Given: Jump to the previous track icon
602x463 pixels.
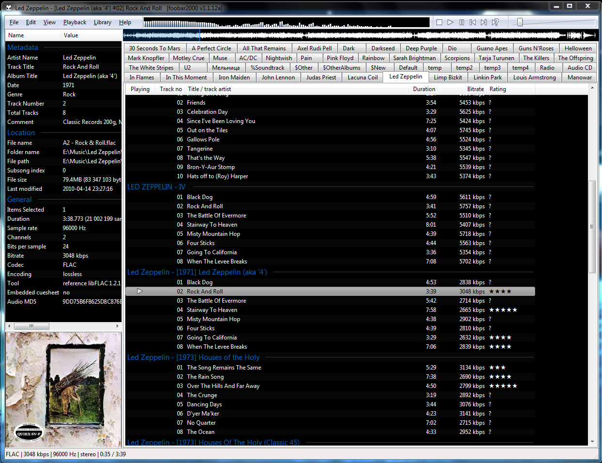Looking at the screenshot, I should point(473,22).
